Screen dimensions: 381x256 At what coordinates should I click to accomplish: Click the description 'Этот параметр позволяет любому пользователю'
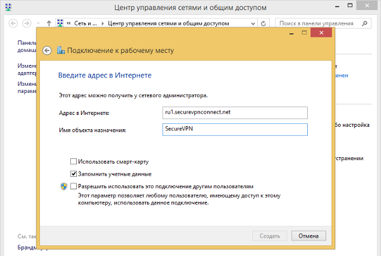tap(143, 196)
